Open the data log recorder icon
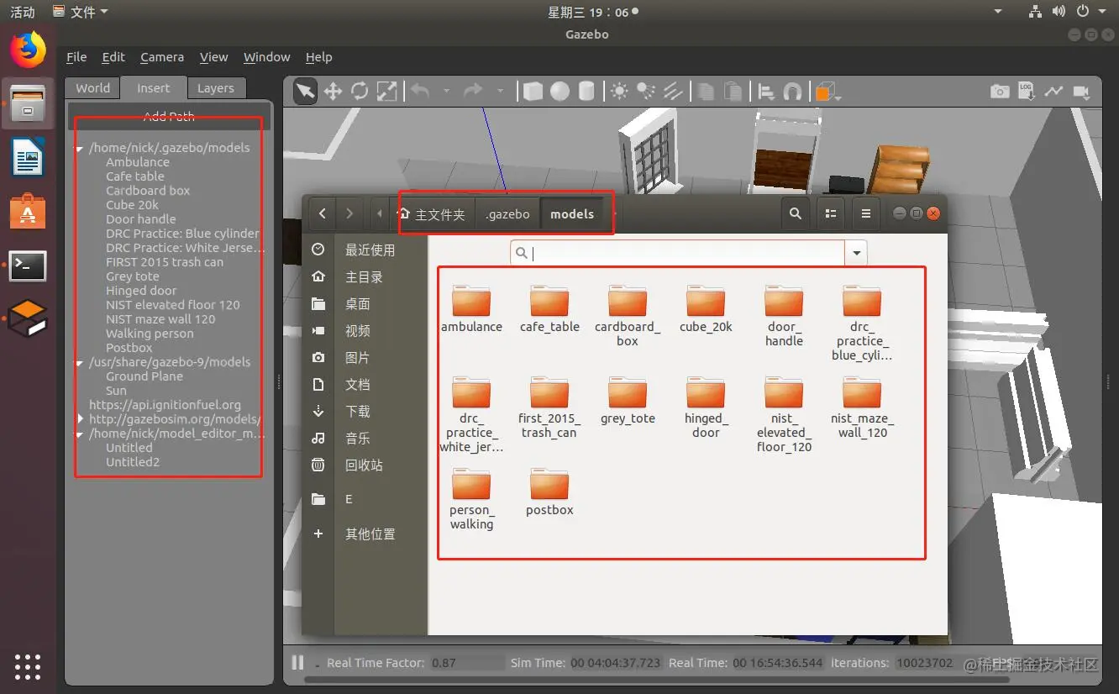This screenshot has width=1119, height=694. pos(1026,91)
